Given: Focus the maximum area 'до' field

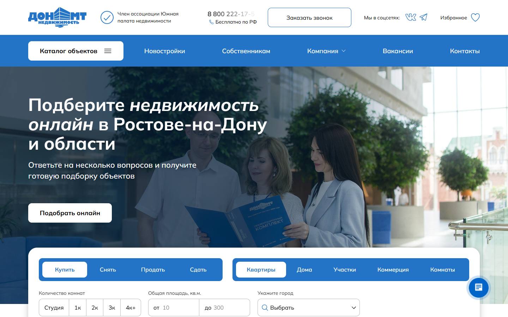Looking at the screenshot, I should click(x=224, y=307).
